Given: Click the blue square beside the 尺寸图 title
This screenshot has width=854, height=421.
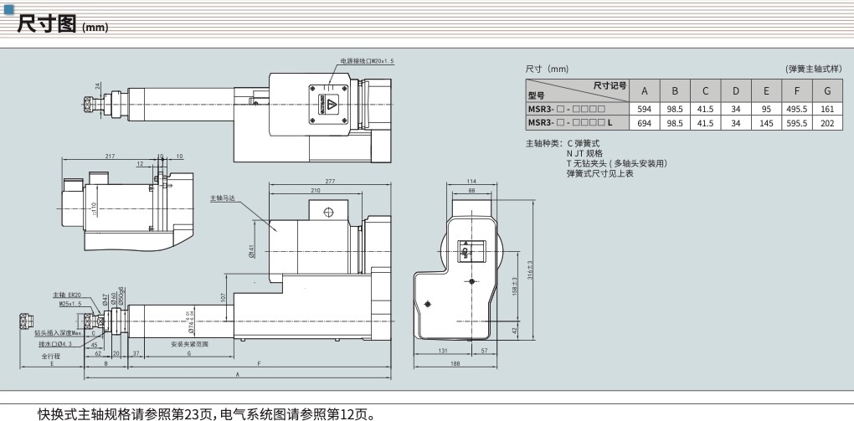Looking at the screenshot, I should coord(8,8).
